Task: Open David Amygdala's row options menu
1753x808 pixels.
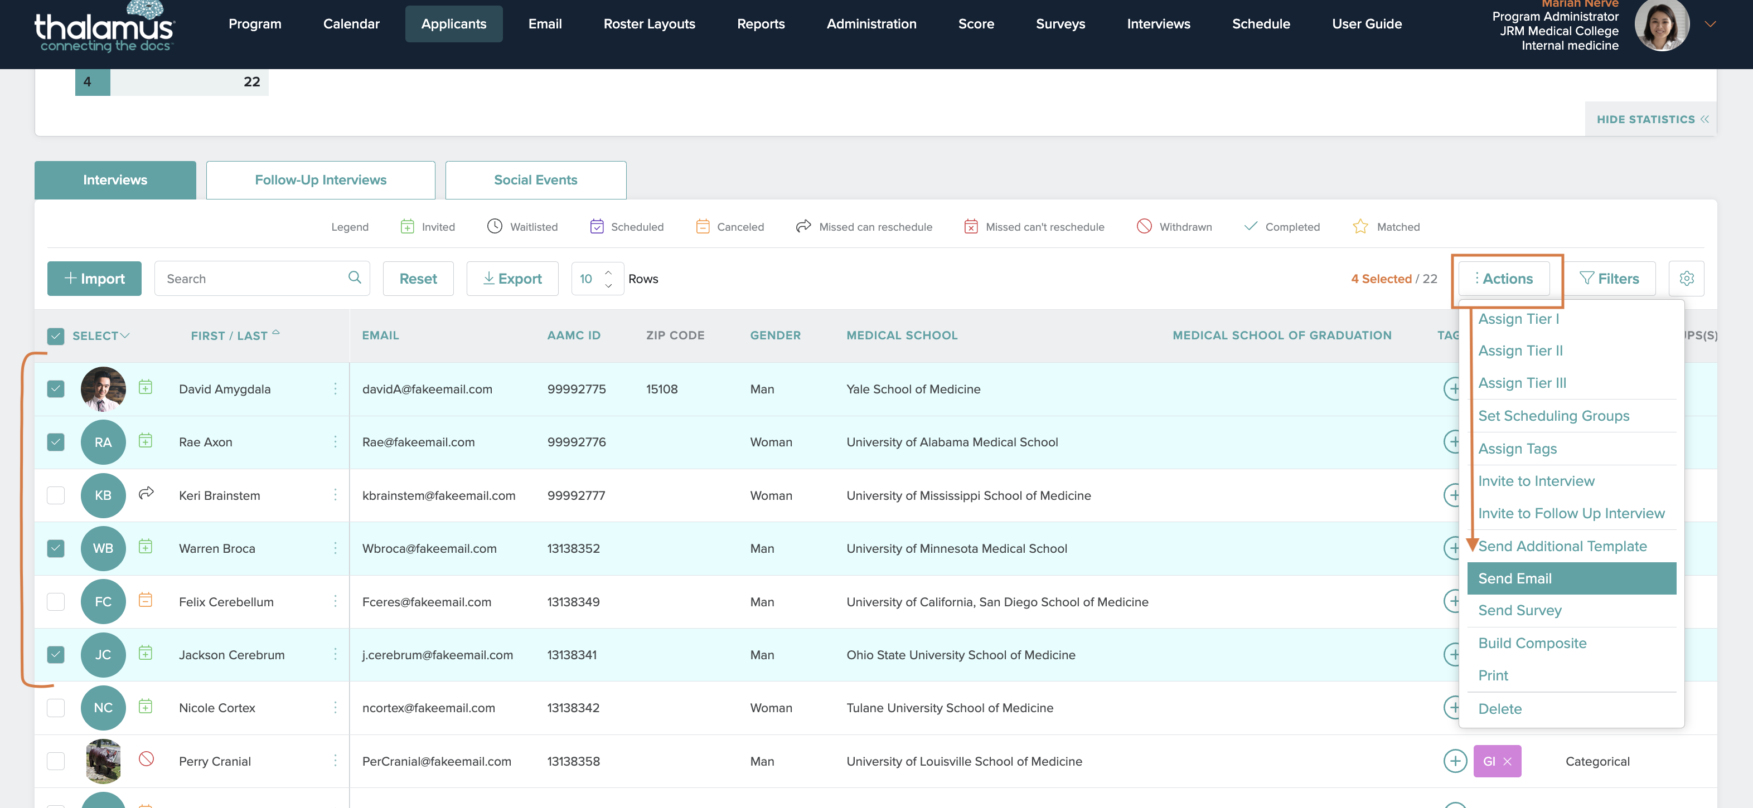Action: point(336,388)
